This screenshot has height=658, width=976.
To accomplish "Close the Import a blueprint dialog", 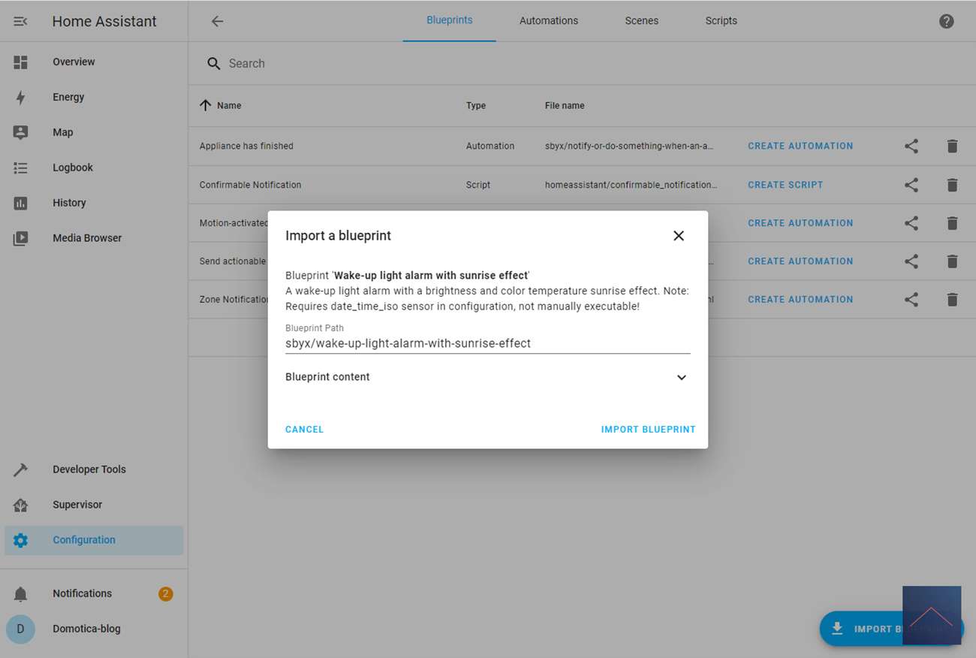I will 679,236.
